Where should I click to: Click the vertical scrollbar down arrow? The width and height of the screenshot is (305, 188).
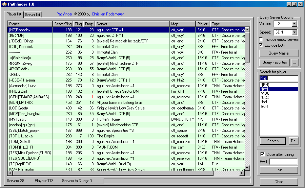247,168
